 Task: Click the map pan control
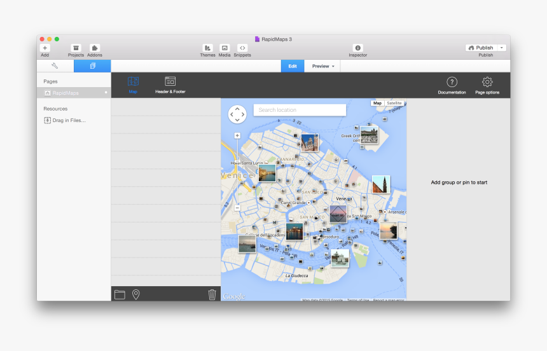237,114
